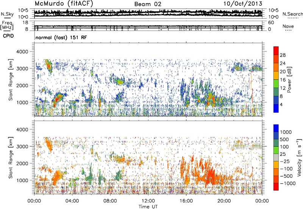This screenshot has width=303, height=209.
Task: Click the McMurdo (fitACF) title text
Action: (64, 4)
